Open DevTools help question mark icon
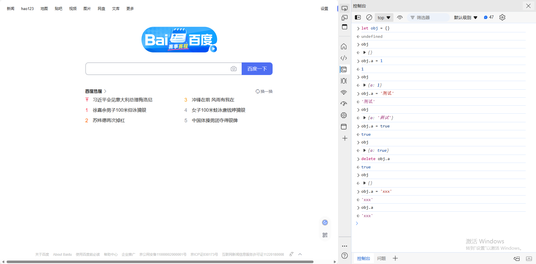The width and height of the screenshot is (536, 264). pos(345,256)
